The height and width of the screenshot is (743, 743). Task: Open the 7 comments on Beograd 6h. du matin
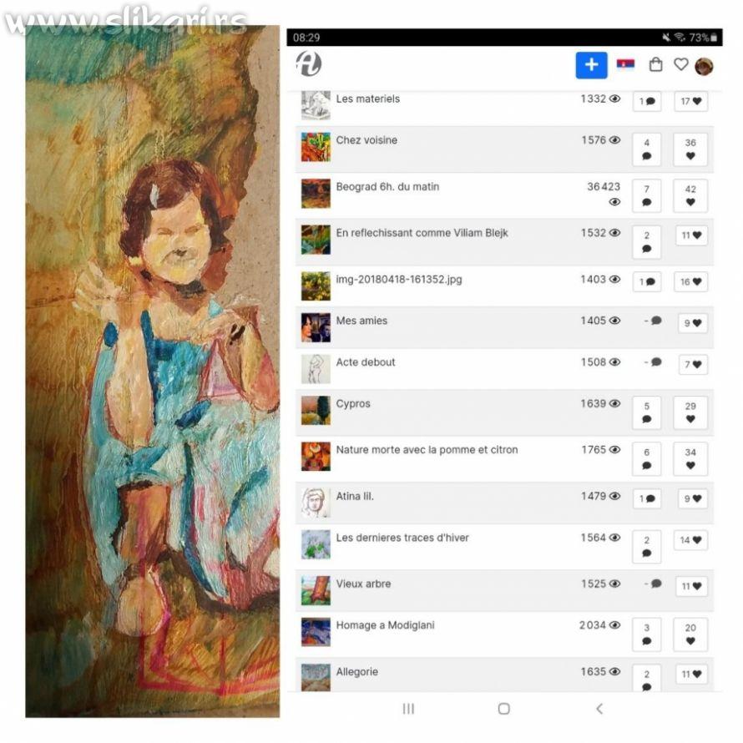(x=646, y=195)
